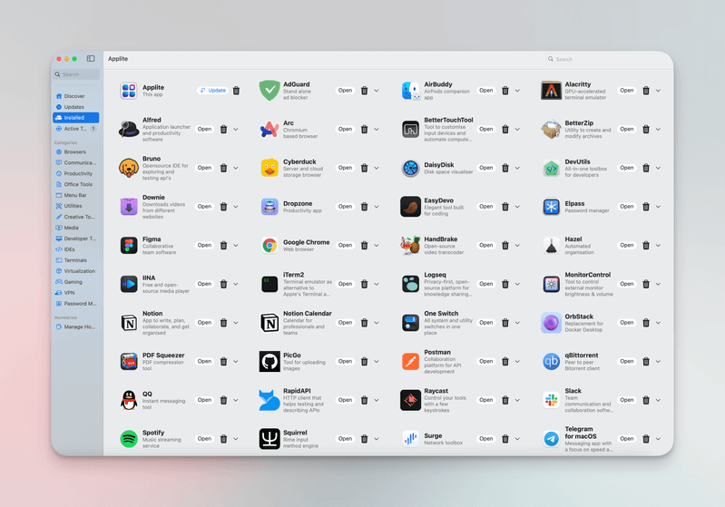Viewport: 725px width, 507px height.
Task: Expand options chevron for Arc
Action: click(377, 130)
